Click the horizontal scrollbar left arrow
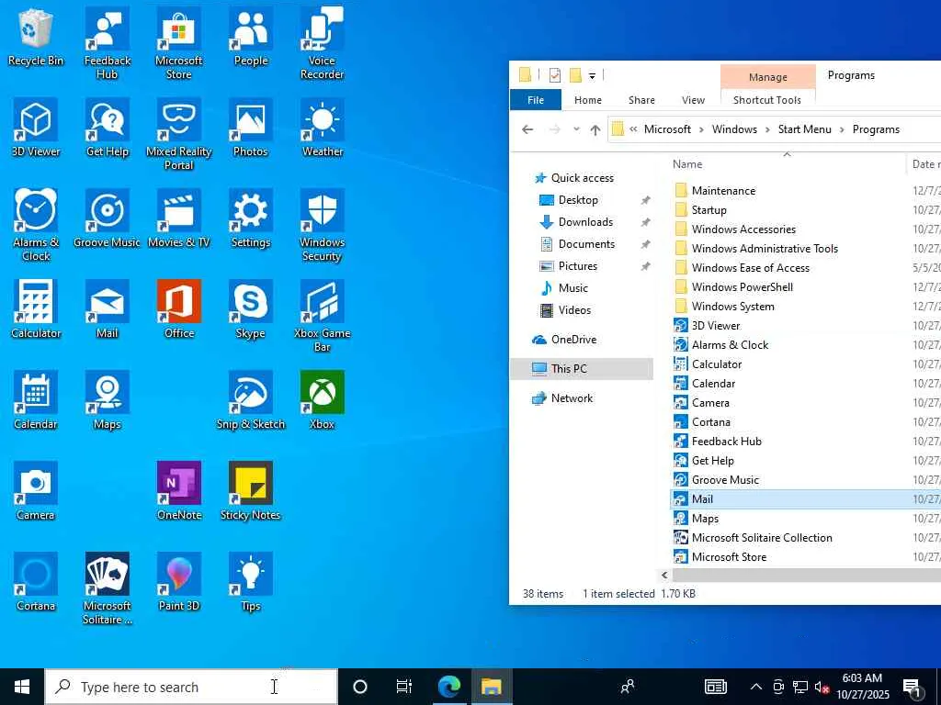941x705 pixels. coord(663,575)
